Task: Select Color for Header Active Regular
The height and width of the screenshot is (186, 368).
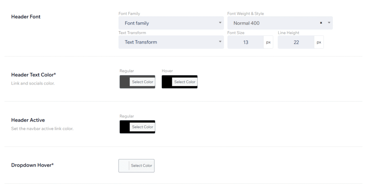Action: pyautogui.click(x=142, y=127)
